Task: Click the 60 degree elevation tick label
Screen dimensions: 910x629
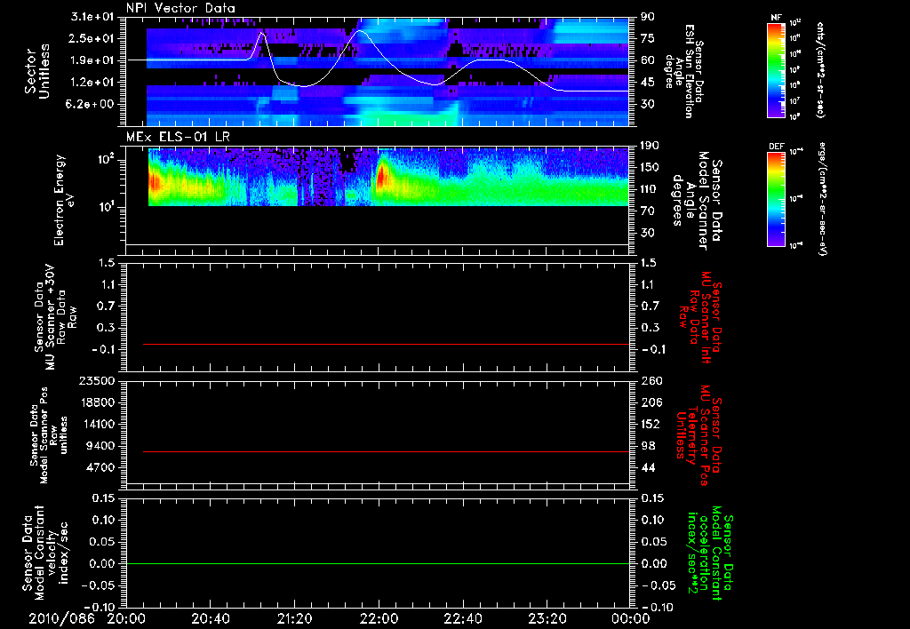Action: 647,60
